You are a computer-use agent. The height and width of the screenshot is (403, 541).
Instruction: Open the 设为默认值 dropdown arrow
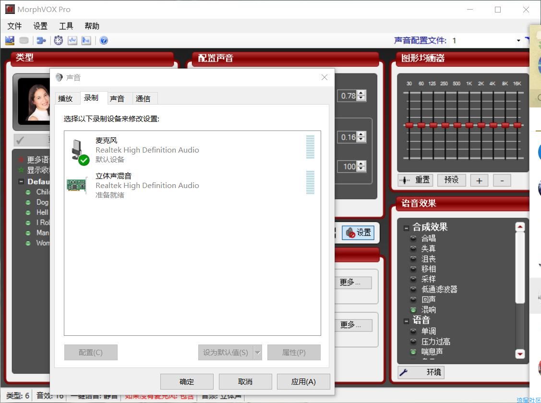click(257, 352)
